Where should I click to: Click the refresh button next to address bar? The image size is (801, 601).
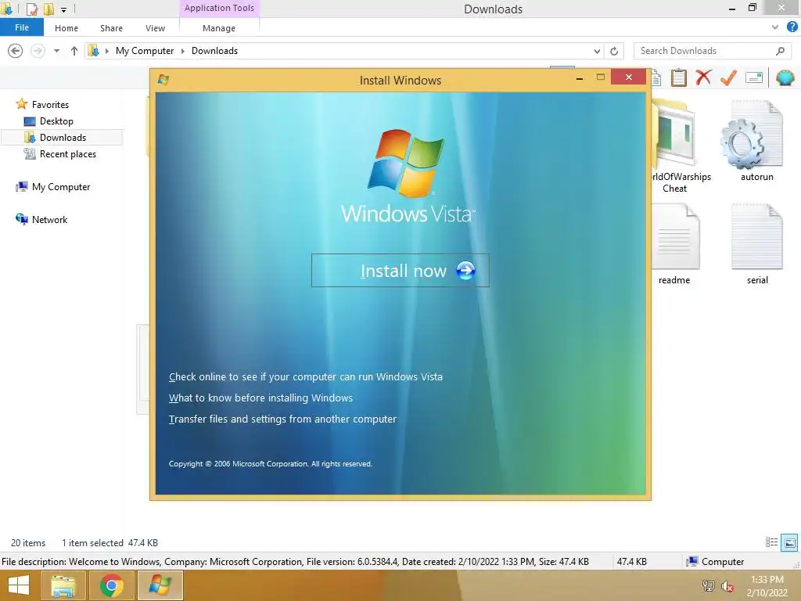click(x=614, y=51)
